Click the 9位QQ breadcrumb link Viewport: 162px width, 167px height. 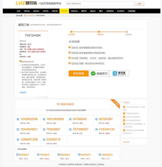tap(32, 16)
